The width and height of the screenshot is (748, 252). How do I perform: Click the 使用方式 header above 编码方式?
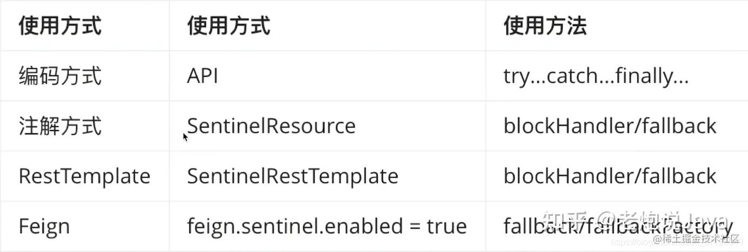click(x=60, y=26)
